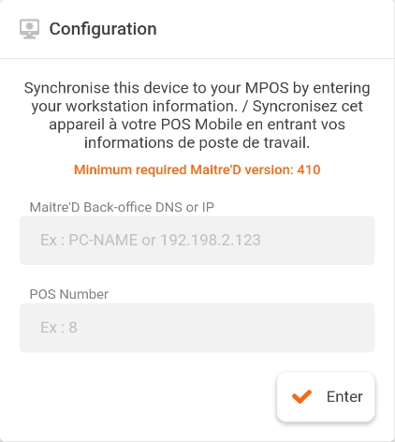Click the 'your workstation information' text line
395x442 pixels.
[134, 107]
